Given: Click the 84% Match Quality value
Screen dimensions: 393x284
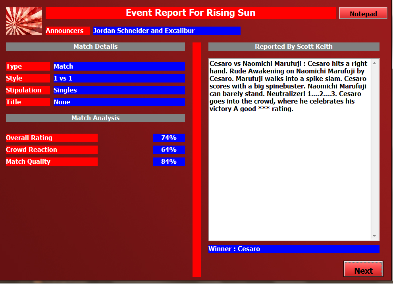Looking at the screenshot, I should point(169,161).
